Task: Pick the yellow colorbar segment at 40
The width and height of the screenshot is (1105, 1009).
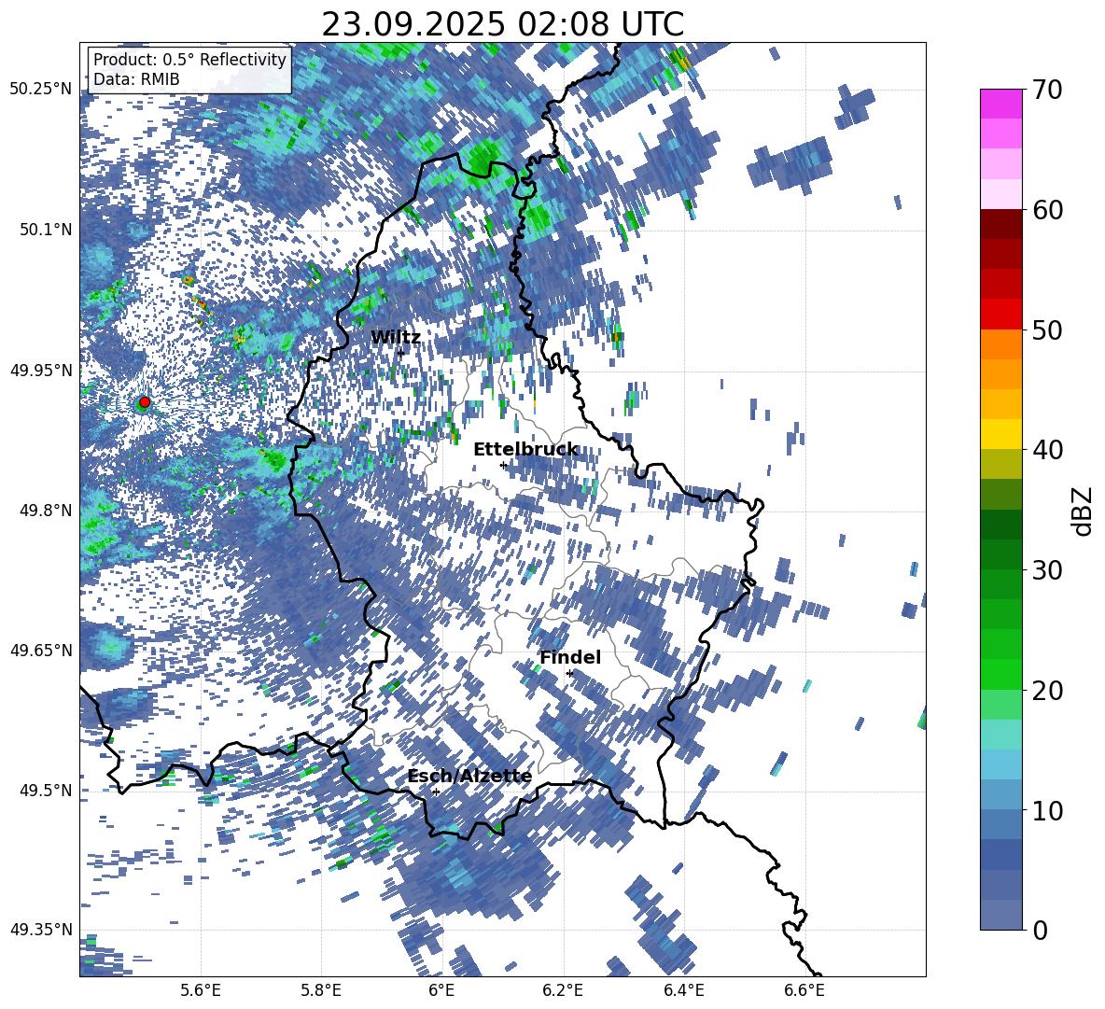Action: 1000,435
